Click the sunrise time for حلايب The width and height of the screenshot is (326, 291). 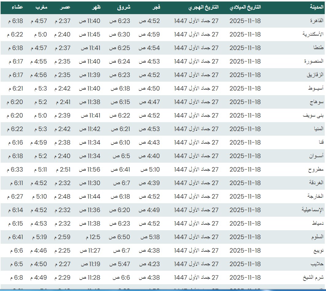[120, 264]
